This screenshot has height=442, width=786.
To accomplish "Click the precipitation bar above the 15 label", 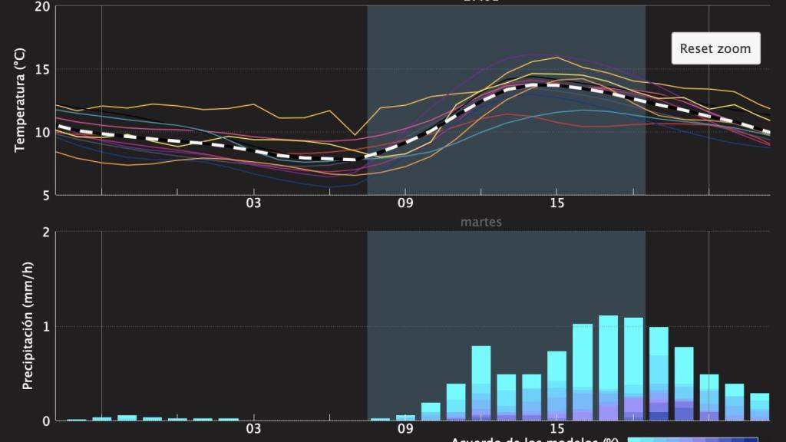I will point(556,385).
